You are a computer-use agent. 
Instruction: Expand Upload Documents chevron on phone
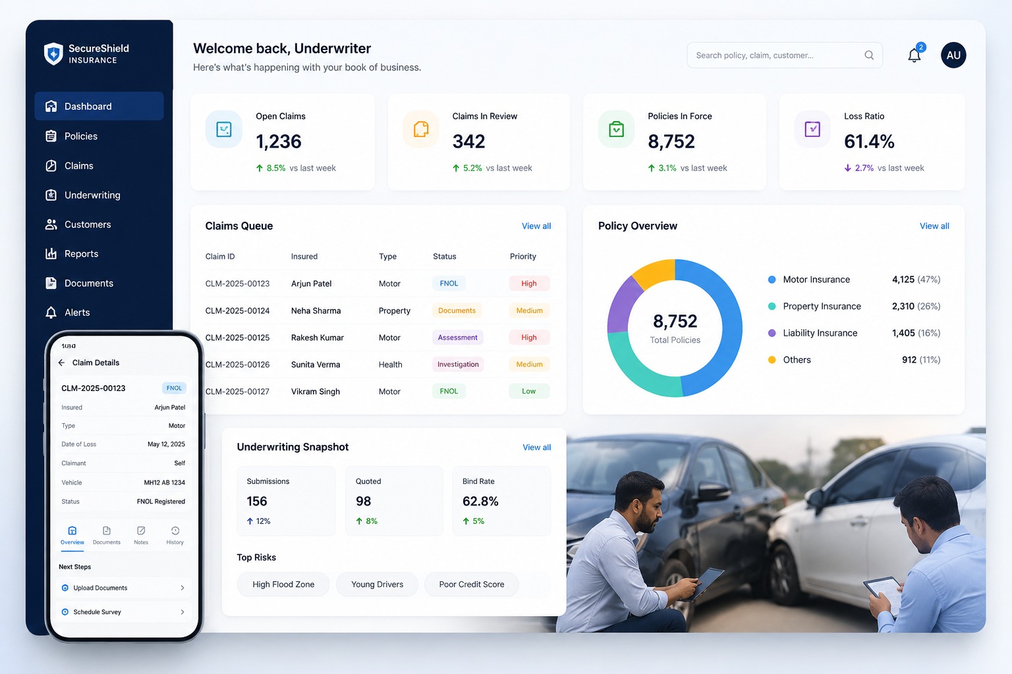coord(183,588)
